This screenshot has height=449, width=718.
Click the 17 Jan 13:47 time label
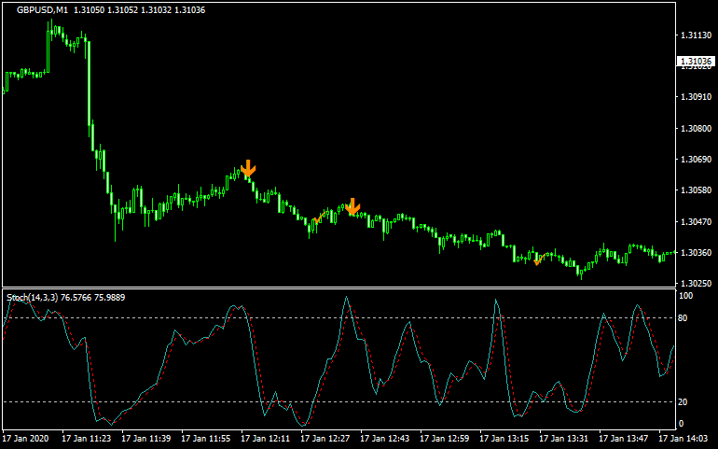point(624,439)
